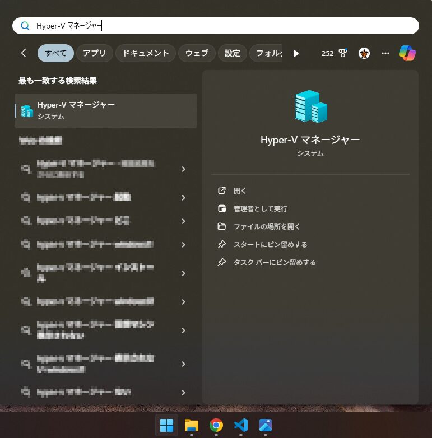Open Google Chrome from the taskbar

(x=216, y=425)
